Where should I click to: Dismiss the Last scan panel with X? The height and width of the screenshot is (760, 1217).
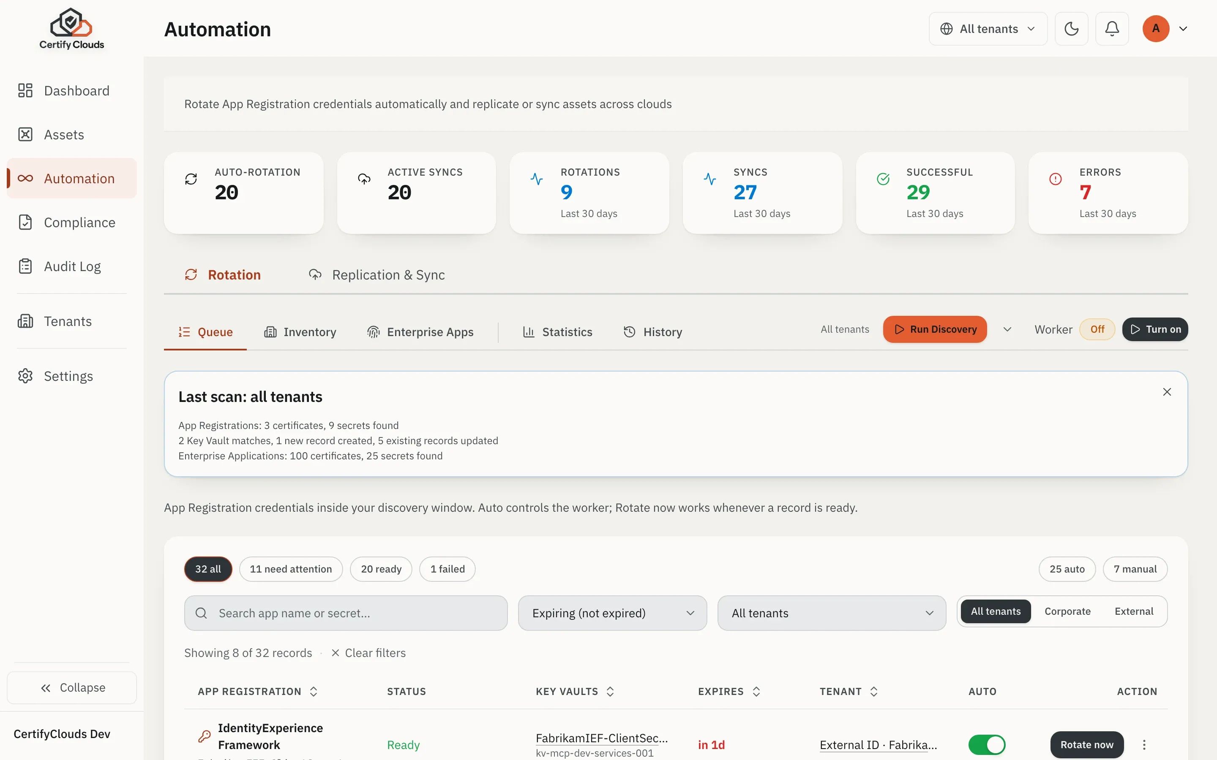1167,392
